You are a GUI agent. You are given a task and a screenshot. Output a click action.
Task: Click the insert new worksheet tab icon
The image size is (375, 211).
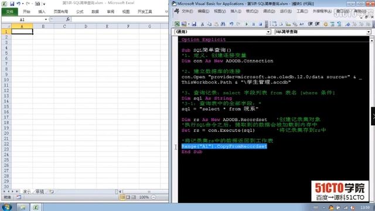52,192
